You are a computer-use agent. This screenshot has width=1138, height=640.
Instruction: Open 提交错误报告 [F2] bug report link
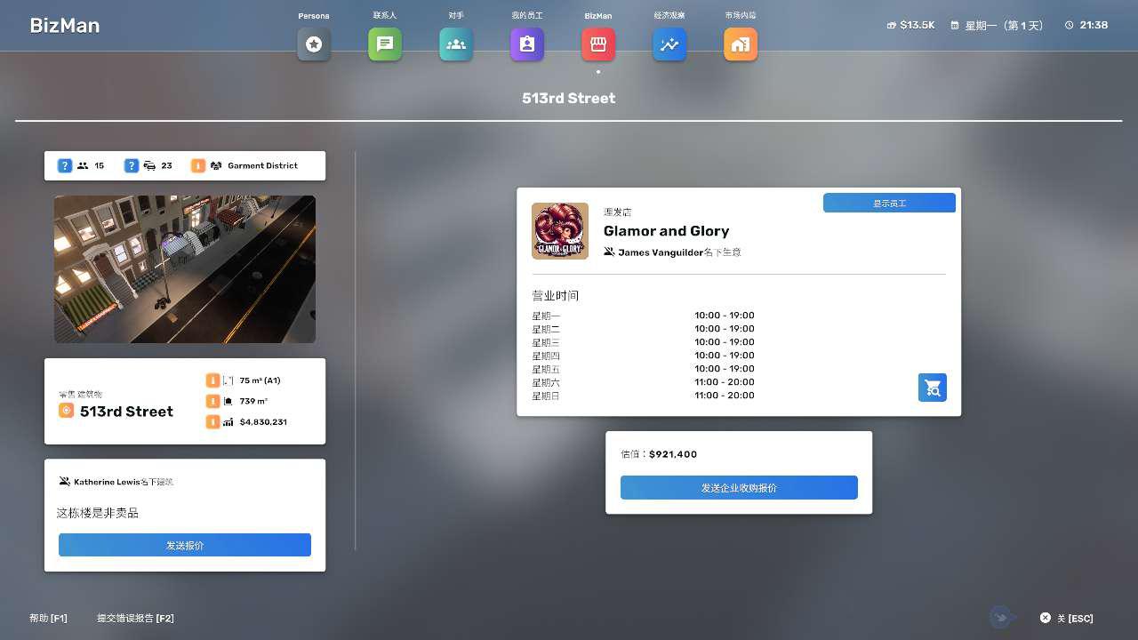(135, 619)
